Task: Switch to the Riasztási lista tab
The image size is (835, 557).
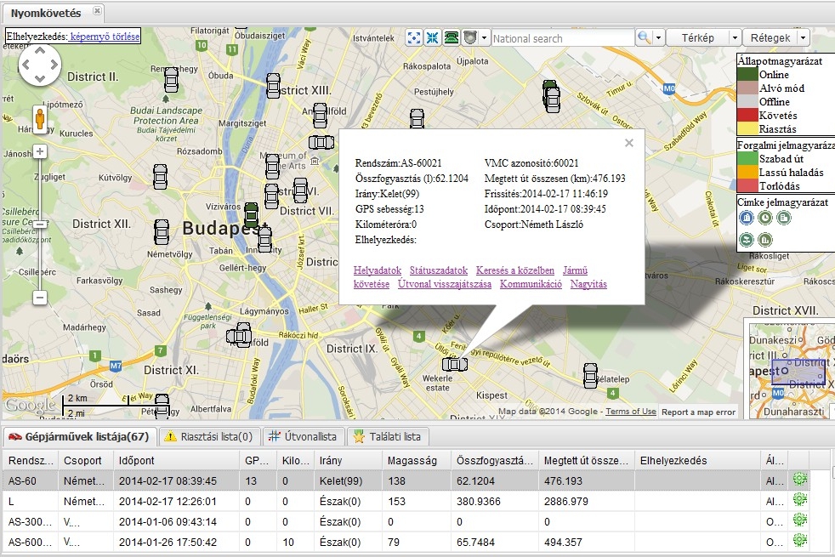Action: pyautogui.click(x=209, y=437)
